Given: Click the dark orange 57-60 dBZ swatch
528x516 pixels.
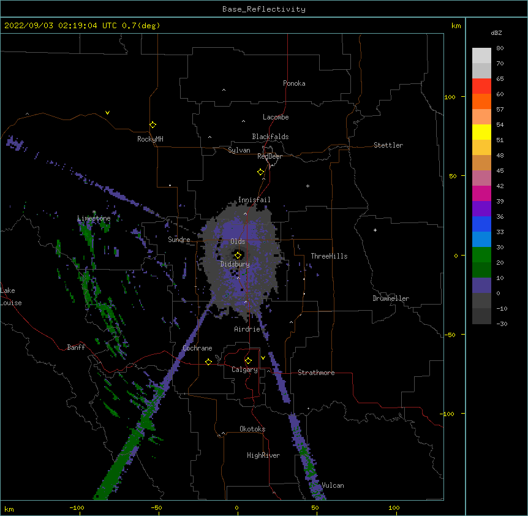Looking at the screenshot, I should pyautogui.click(x=481, y=101).
